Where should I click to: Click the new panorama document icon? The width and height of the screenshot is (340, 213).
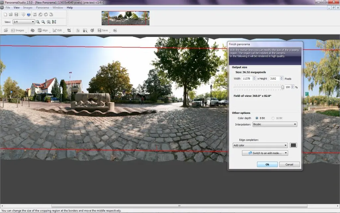tap(5, 15)
